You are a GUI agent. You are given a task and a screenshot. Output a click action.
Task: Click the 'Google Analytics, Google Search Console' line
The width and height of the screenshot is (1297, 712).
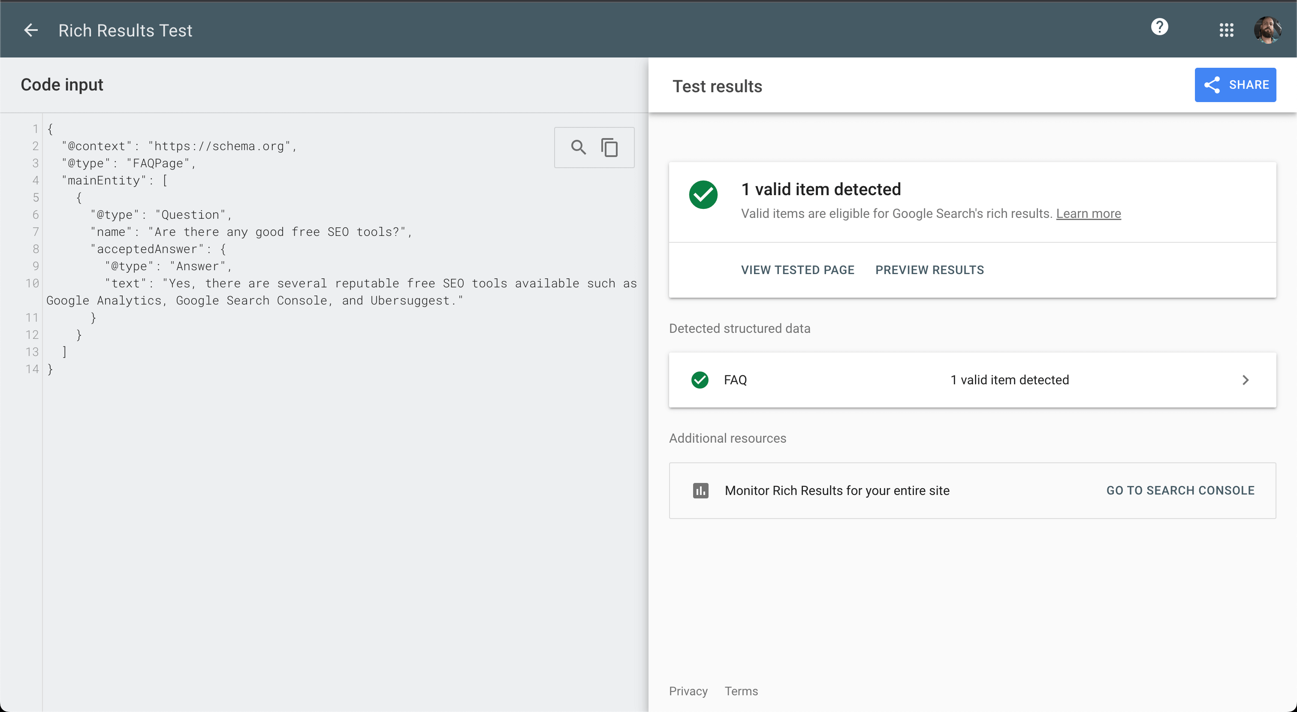pyautogui.click(x=255, y=301)
